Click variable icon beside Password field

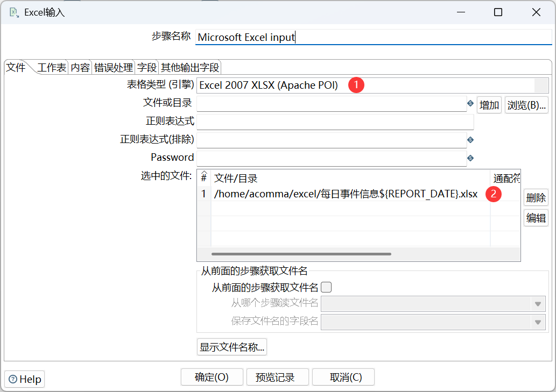coord(470,158)
